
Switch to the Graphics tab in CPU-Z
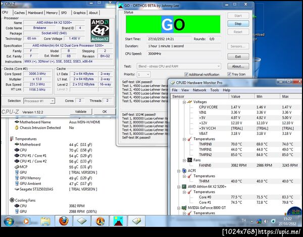point(79,13)
